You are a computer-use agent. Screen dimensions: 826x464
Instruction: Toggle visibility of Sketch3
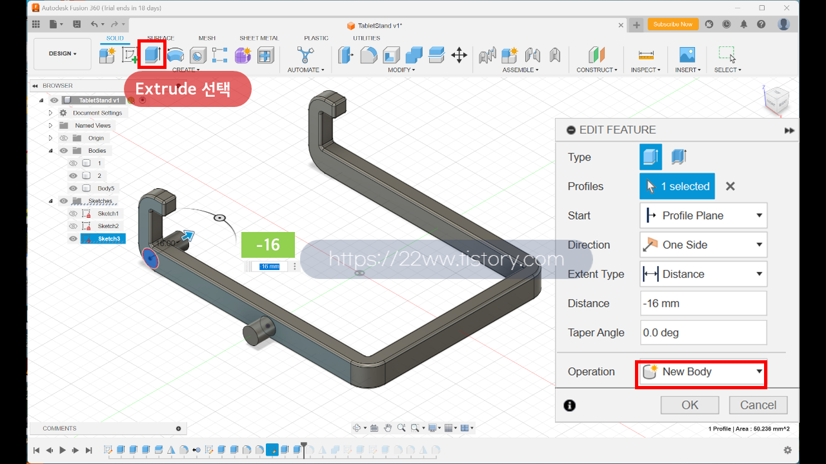[x=73, y=238]
